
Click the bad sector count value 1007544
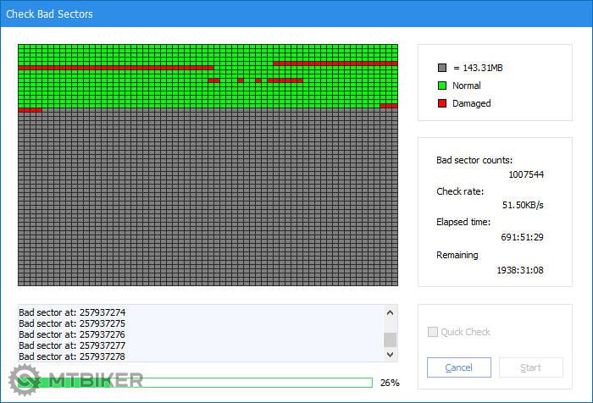click(x=525, y=174)
